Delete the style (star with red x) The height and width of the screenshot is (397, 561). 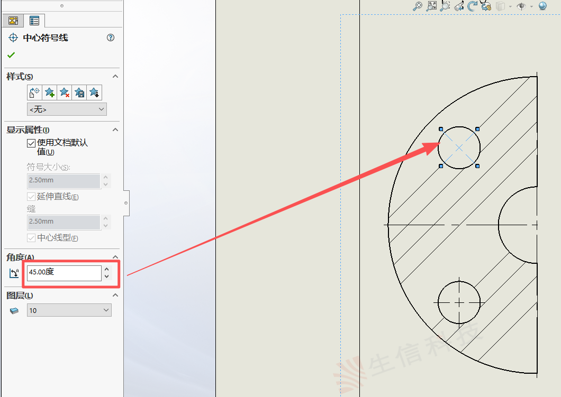[65, 93]
